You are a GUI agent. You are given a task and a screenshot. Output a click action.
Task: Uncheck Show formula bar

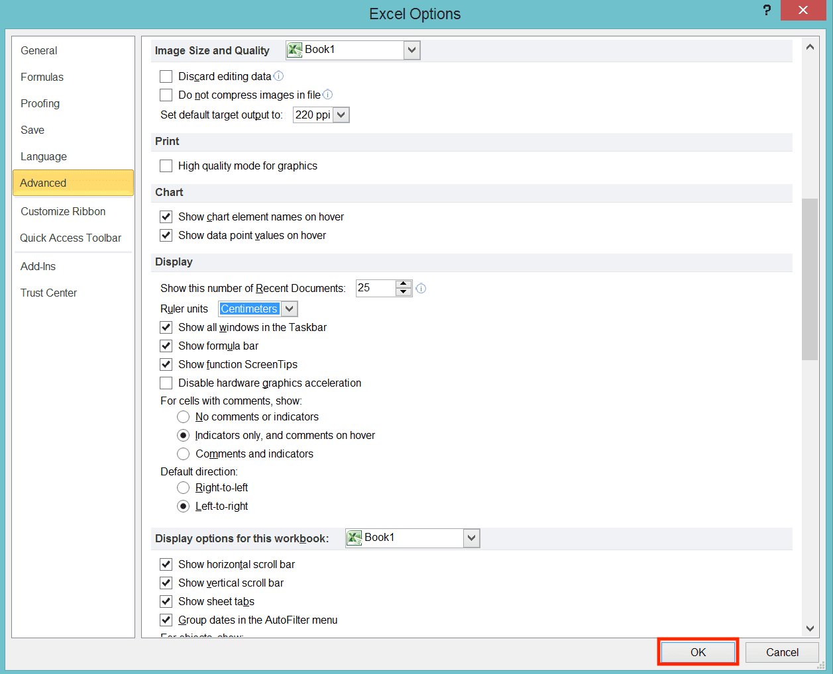point(166,346)
